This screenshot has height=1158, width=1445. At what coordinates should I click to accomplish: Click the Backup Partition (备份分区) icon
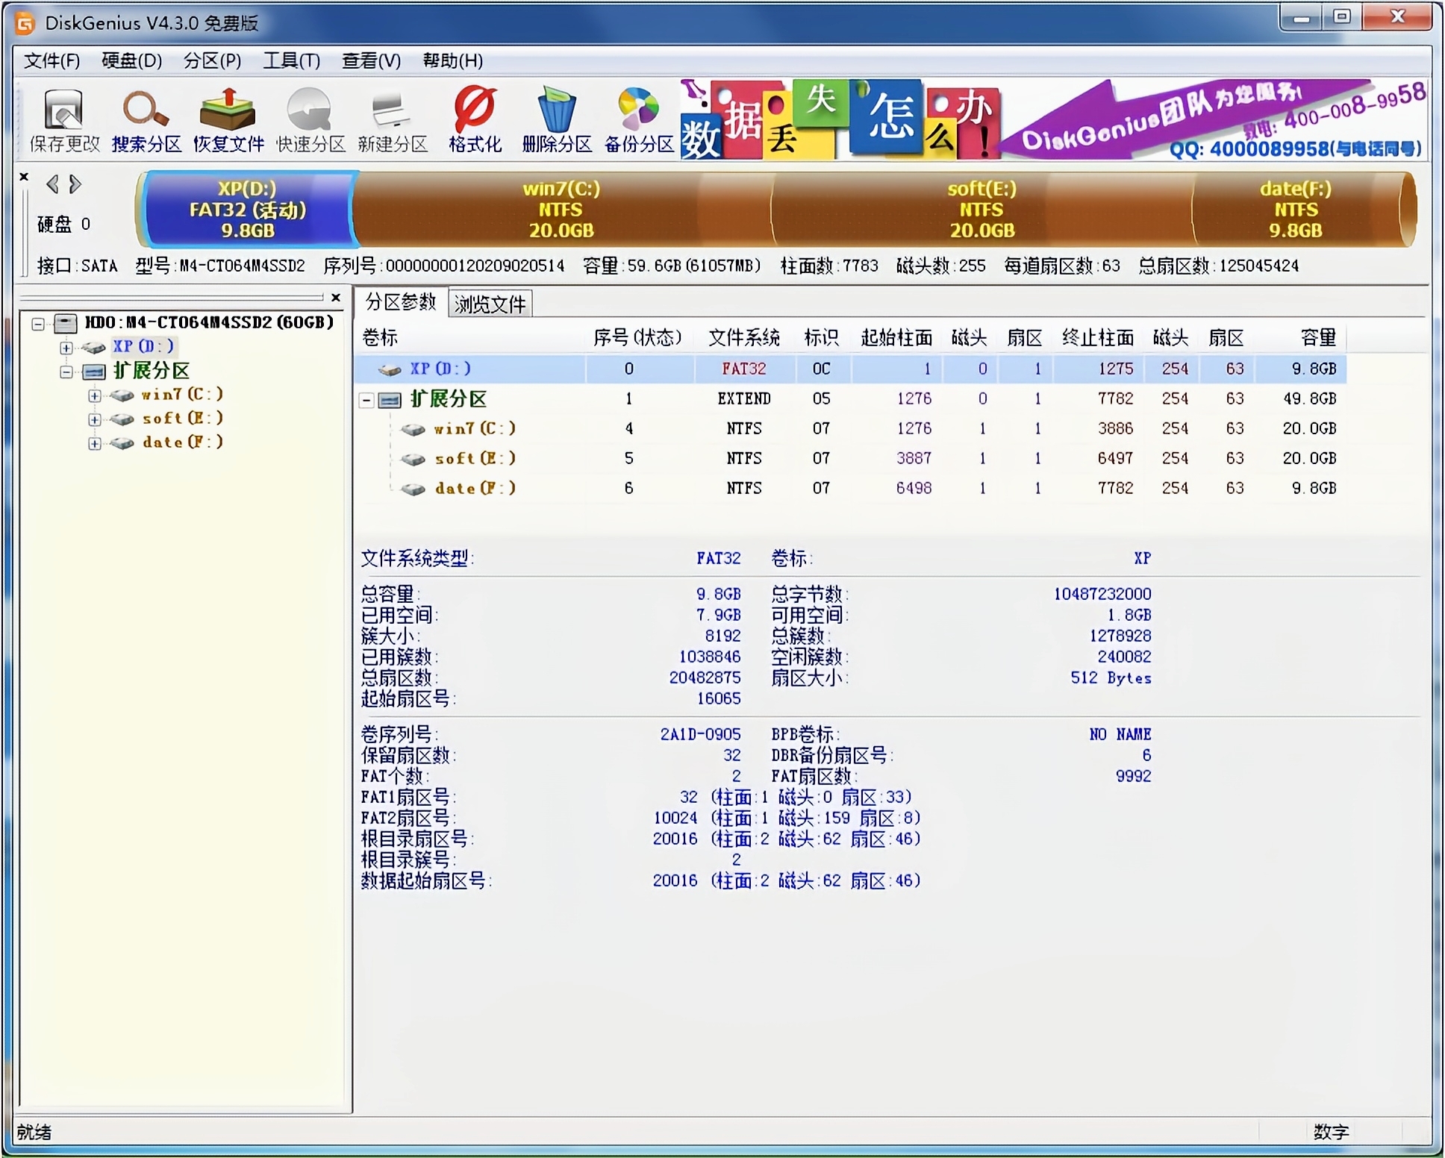coord(639,110)
